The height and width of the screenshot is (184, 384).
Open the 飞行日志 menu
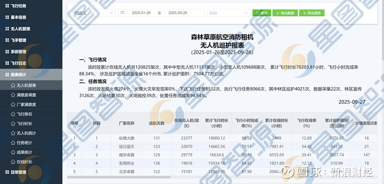31,63
